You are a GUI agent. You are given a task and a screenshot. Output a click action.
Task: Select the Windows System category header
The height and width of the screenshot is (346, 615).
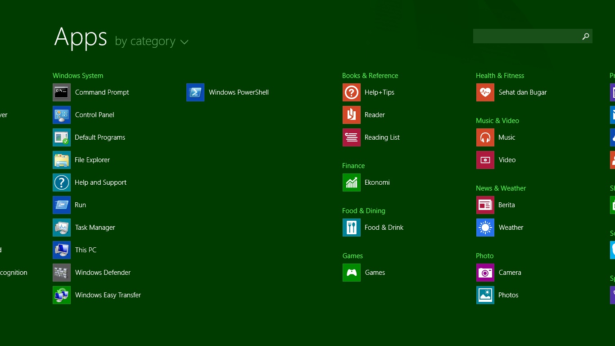point(78,76)
